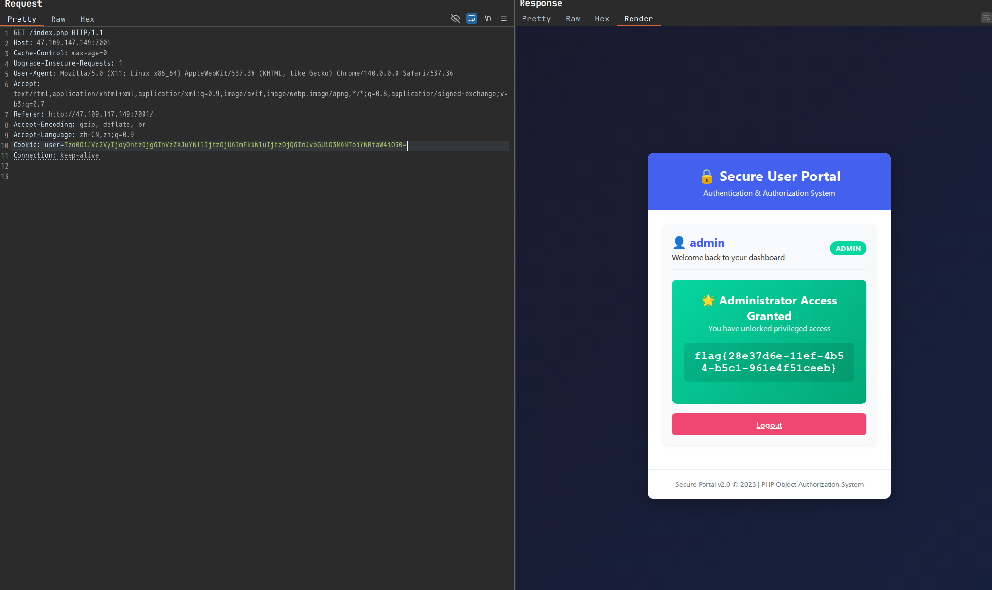Click the lock icon beside Secure User Portal
Screen dimensions: 992x590
coord(706,177)
